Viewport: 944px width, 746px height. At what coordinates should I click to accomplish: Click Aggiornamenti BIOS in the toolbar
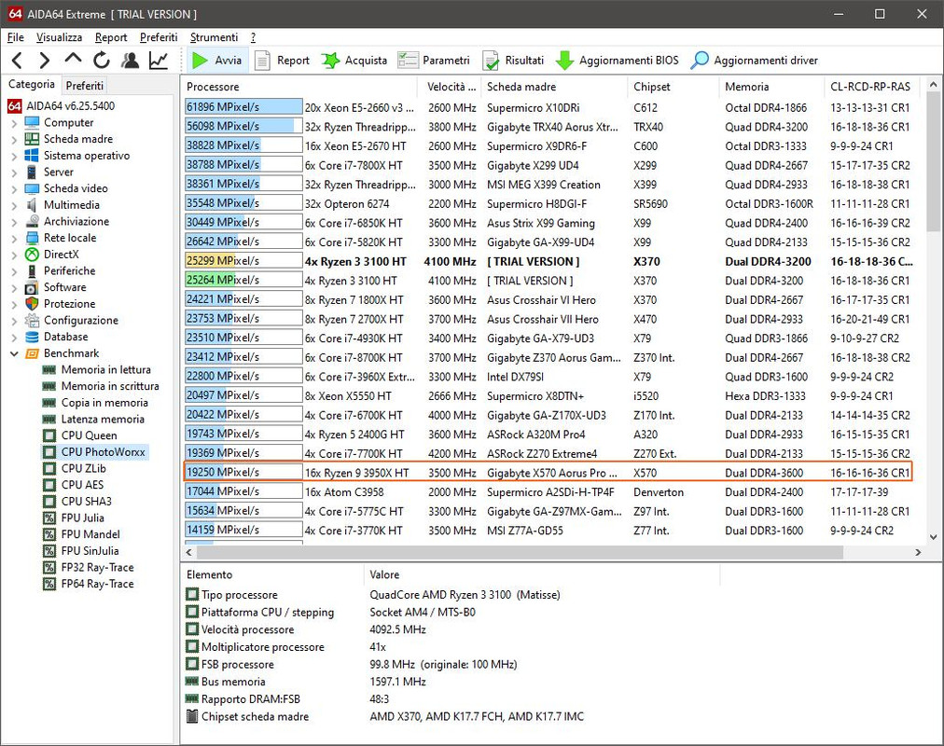(618, 61)
